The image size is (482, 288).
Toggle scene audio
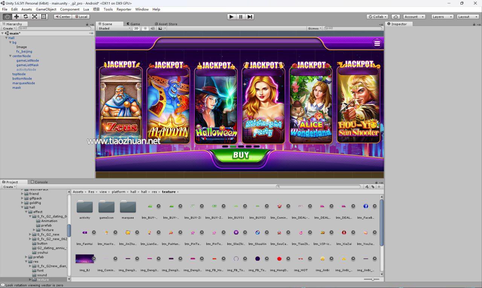tap(153, 28)
